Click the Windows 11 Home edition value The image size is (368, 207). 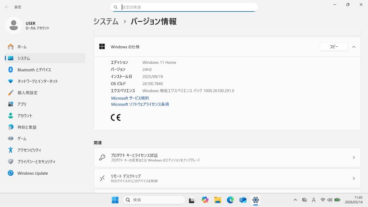[x=159, y=62]
